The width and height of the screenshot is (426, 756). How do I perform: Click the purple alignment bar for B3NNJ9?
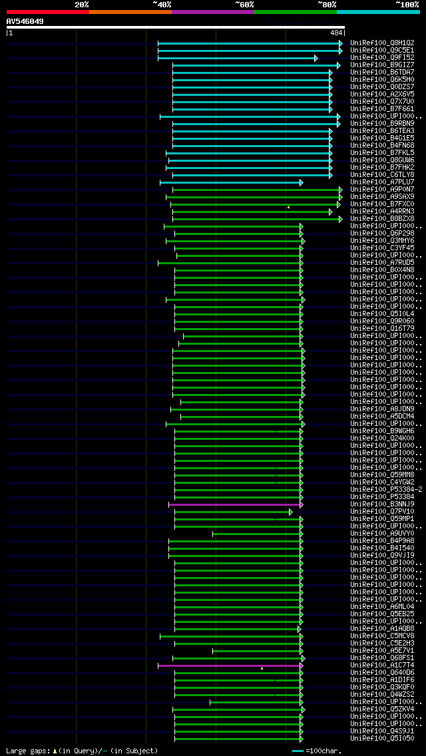coord(234,505)
